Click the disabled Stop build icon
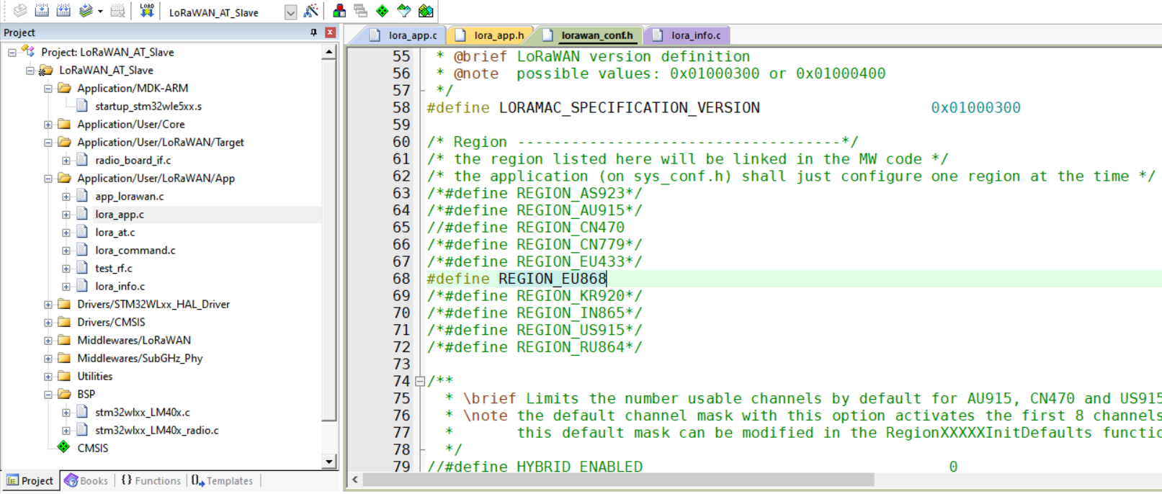 [x=117, y=11]
